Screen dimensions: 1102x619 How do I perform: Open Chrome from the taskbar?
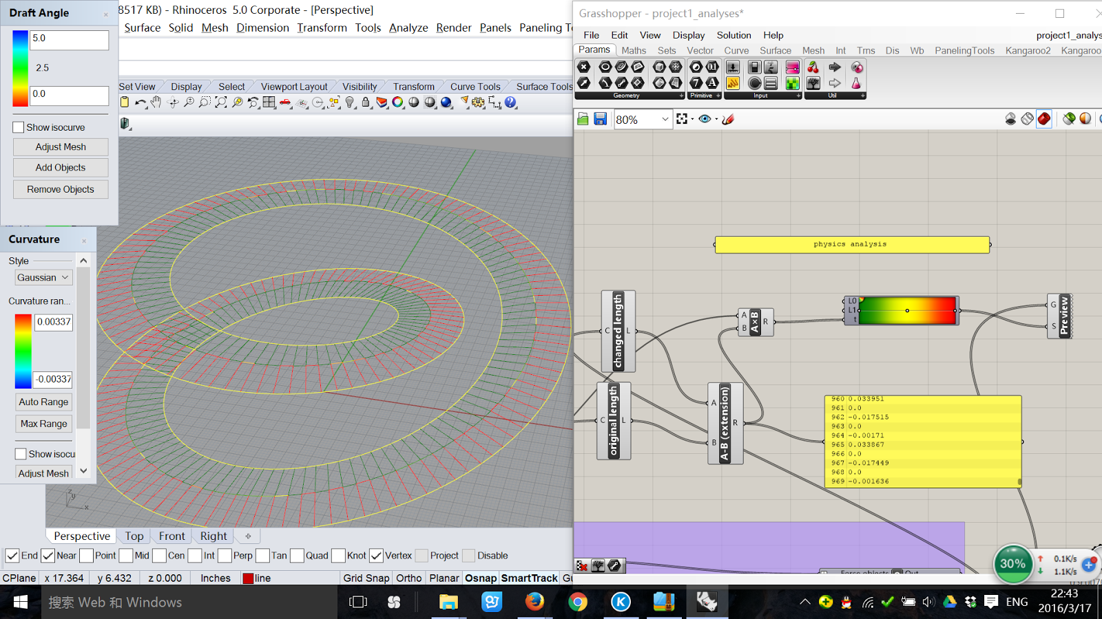point(577,602)
